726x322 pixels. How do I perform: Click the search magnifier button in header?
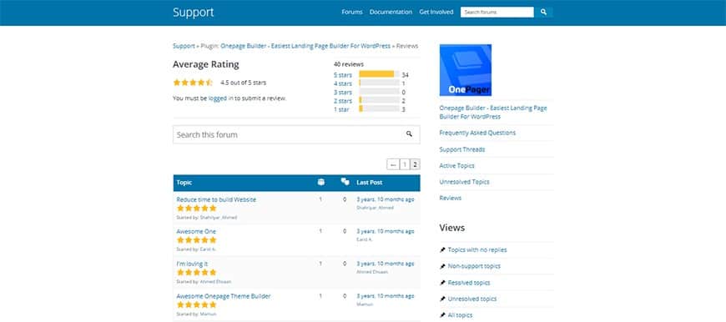543,12
